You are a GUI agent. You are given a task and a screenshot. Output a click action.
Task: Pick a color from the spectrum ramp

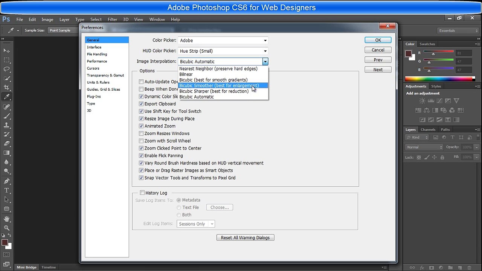click(x=440, y=79)
